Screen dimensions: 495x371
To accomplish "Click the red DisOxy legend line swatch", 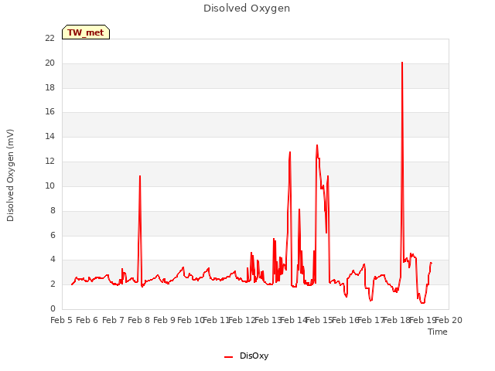I will coord(229,357).
